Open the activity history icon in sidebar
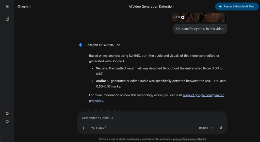 pyautogui.click(x=7, y=113)
